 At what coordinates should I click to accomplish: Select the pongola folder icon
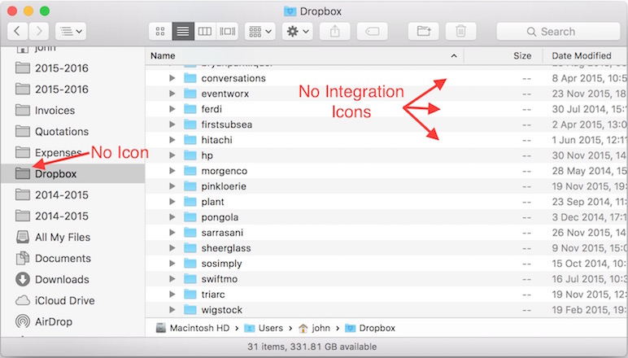click(190, 217)
